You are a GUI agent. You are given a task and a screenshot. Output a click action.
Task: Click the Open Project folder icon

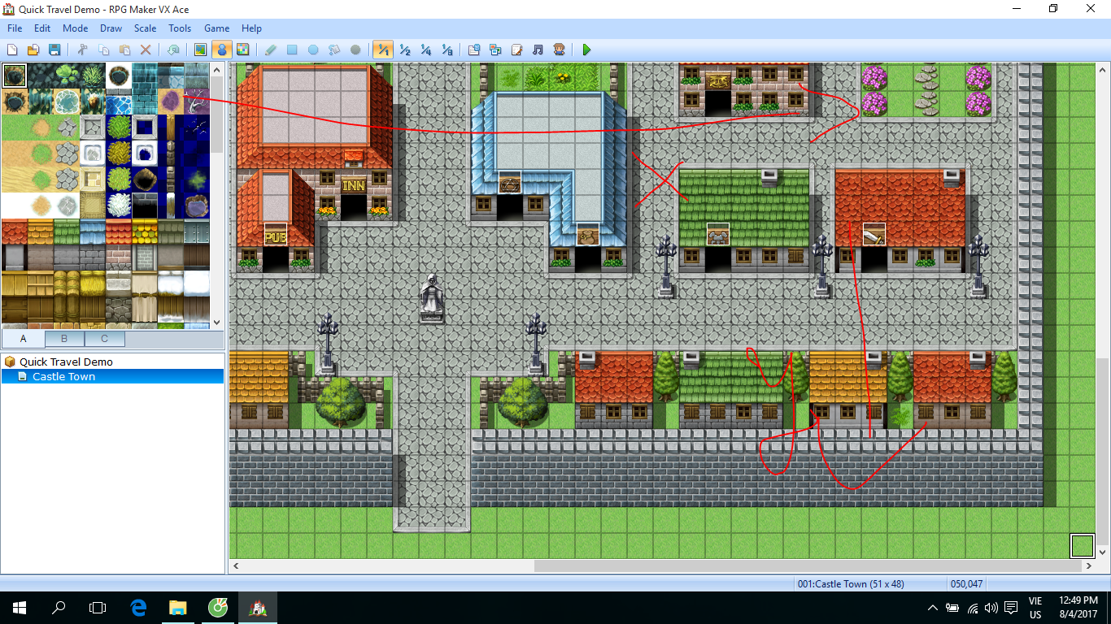pyautogui.click(x=33, y=50)
